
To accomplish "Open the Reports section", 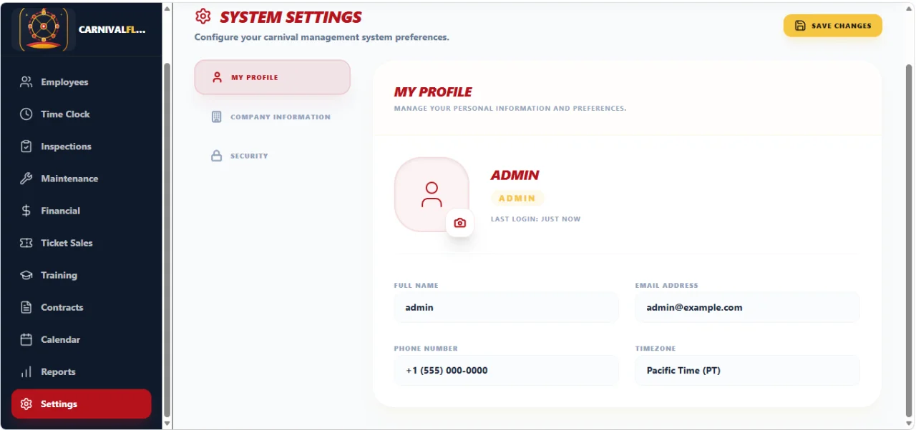I will click(x=82, y=372).
